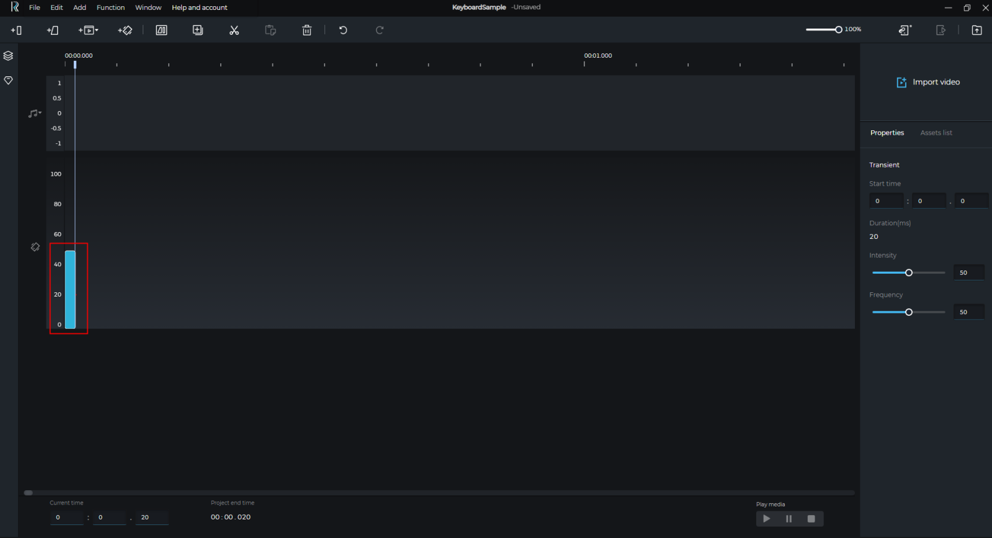Image resolution: width=992 pixels, height=538 pixels.
Task: Click the export folder icon
Action: click(976, 30)
